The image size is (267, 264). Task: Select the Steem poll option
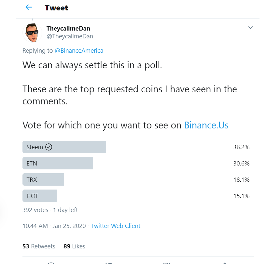click(136, 147)
